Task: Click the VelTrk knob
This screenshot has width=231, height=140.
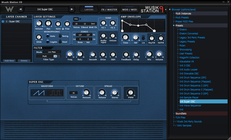Action: pos(161,38)
